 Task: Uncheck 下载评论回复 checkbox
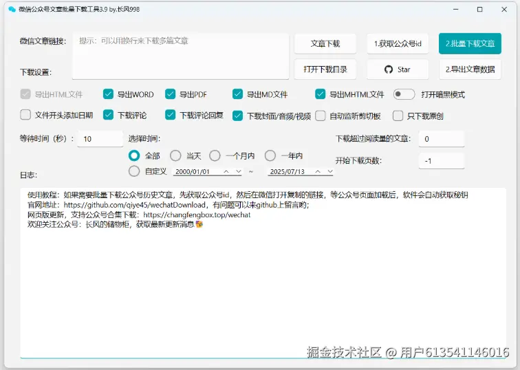(170, 115)
